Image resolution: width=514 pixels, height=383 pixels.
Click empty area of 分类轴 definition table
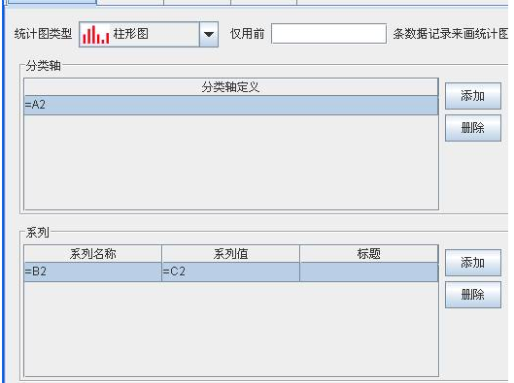(x=231, y=162)
